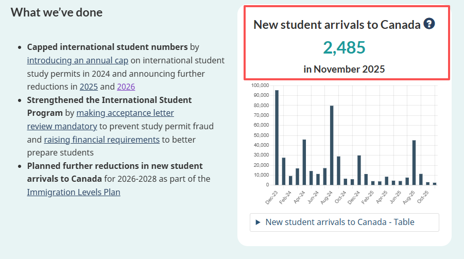Click the Aug-25 bar in the chart
Image resolution: width=464 pixels, height=259 pixels.
(x=414, y=162)
